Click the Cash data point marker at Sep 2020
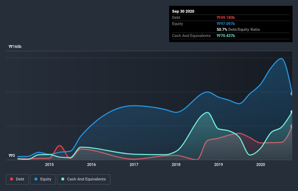Screen dimensions: 298x191 click(x=292, y=112)
